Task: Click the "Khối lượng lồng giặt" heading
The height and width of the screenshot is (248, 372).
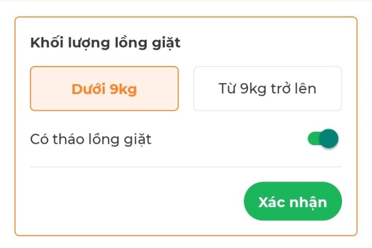Action: [x=105, y=43]
